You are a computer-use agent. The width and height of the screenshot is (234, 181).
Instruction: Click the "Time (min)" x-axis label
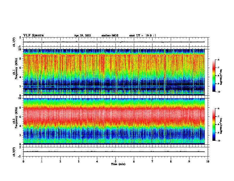pos(118,164)
